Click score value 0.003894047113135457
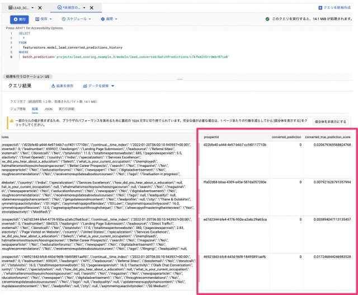Viewport: 358px width, 295px height. 332,219
